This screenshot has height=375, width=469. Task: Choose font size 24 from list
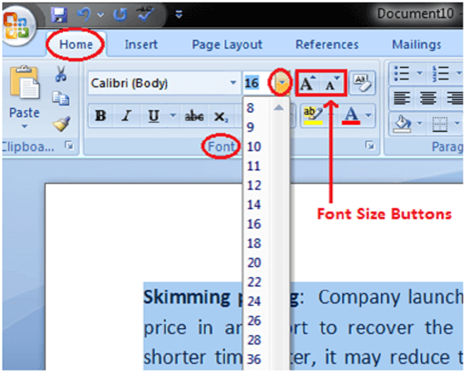254,301
